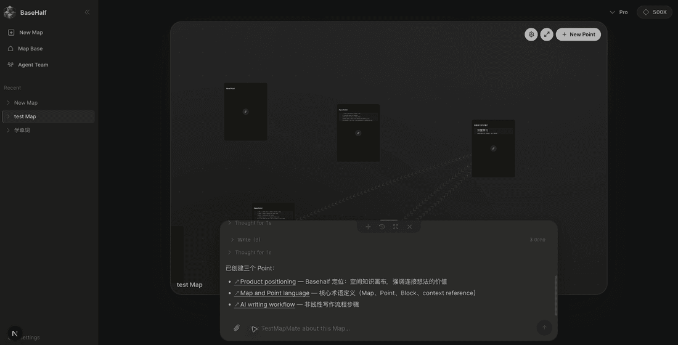This screenshot has height=345, width=678.
Task: Click the test Map title label
Action: (x=189, y=285)
